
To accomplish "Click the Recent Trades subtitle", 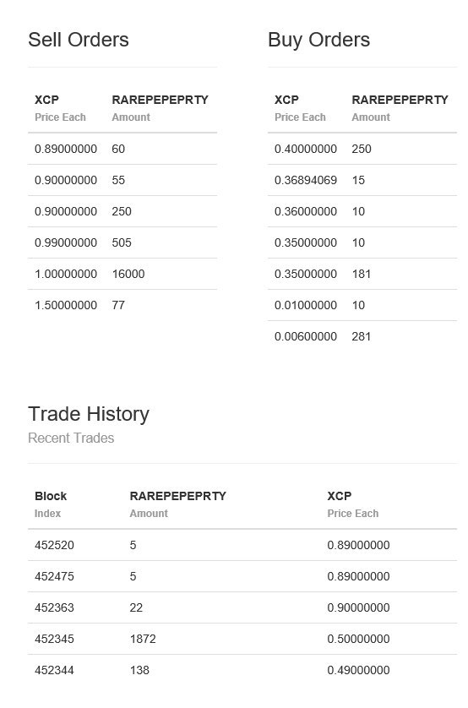I will [x=71, y=438].
